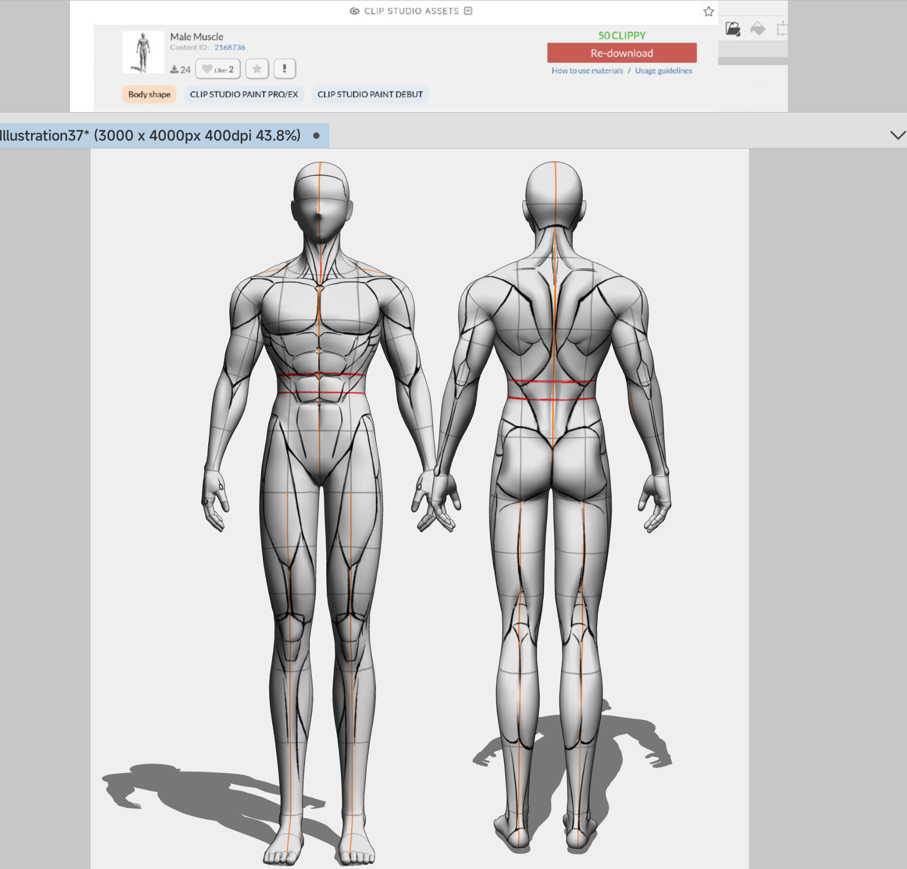Image resolution: width=907 pixels, height=869 pixels.
Task: Select the Body shape tag
Action: 149,94
